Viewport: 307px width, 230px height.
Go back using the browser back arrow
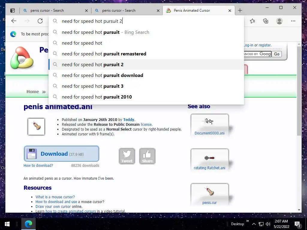[14, 21]
